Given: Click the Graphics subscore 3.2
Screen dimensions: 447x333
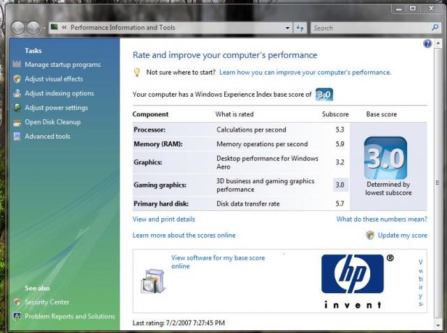Looking at the screenshot, I should (x=340, y=162).
